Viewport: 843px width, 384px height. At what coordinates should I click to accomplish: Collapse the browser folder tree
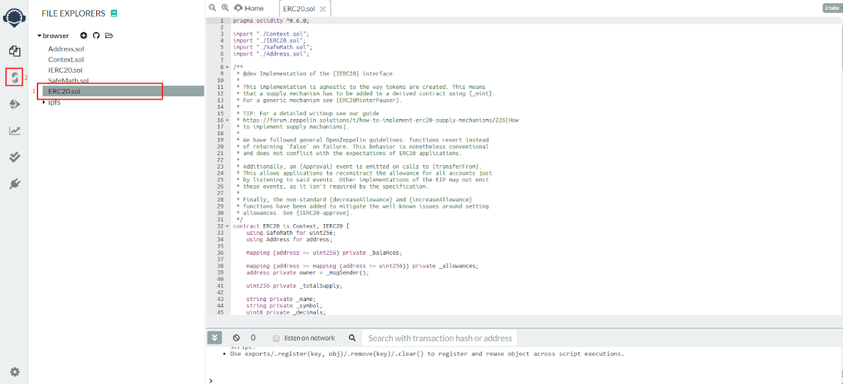[x=39, y=36]
